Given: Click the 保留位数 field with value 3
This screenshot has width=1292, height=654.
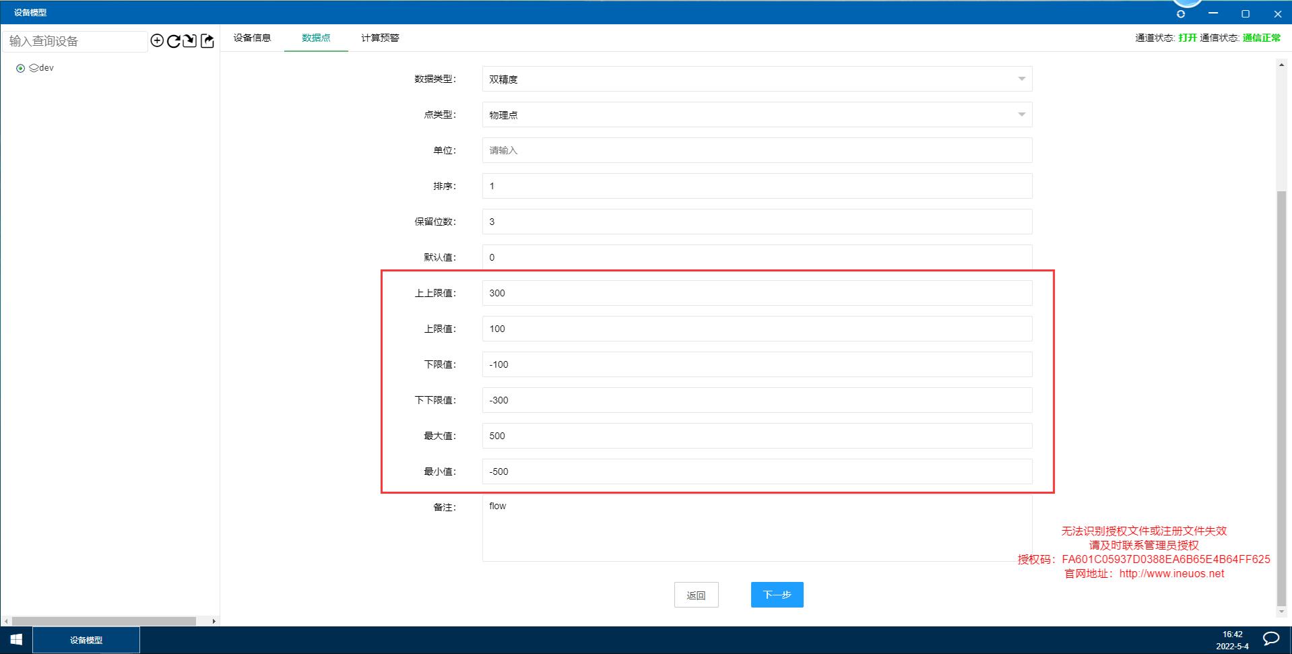Looking at the screenshot, I should coord(757,222).
